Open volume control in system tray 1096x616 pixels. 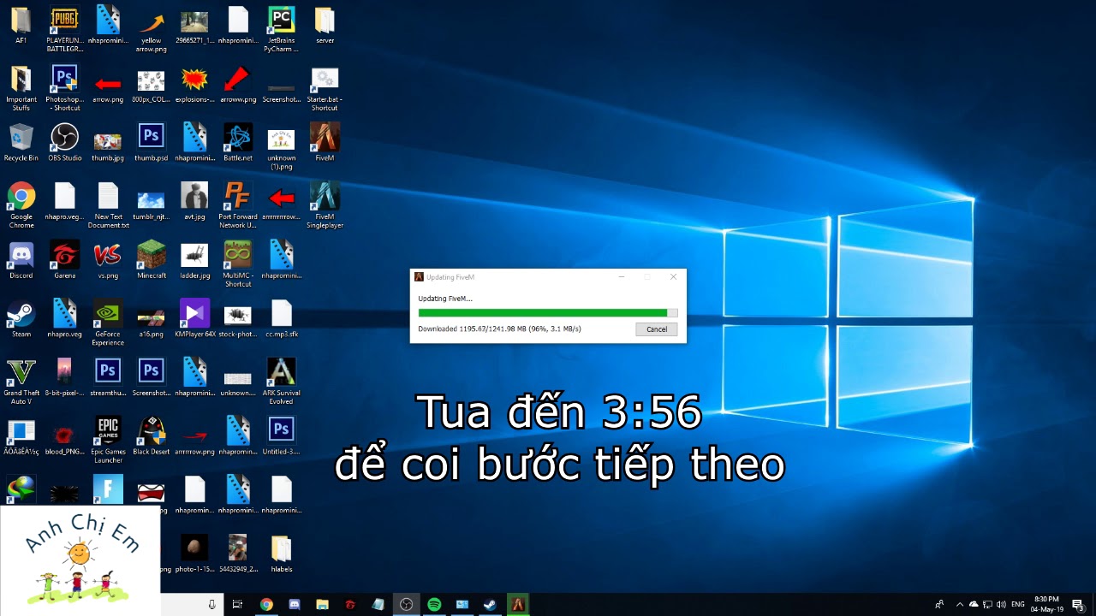(x=1002, y=604)
